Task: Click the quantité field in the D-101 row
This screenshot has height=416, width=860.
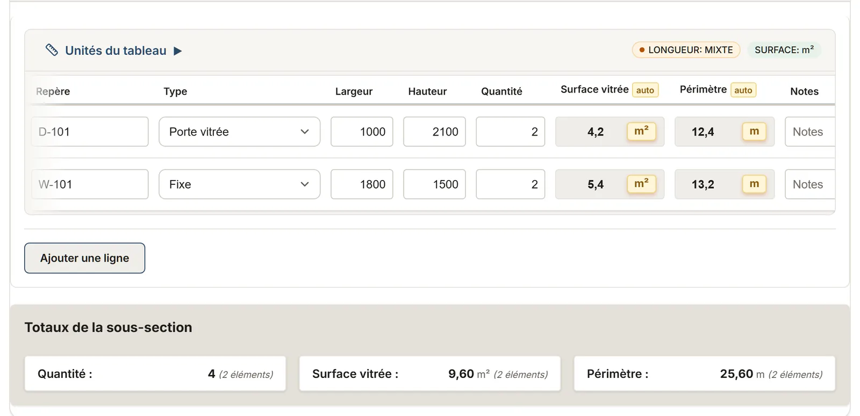Action: pyautogui.click(x=511, y=132)
